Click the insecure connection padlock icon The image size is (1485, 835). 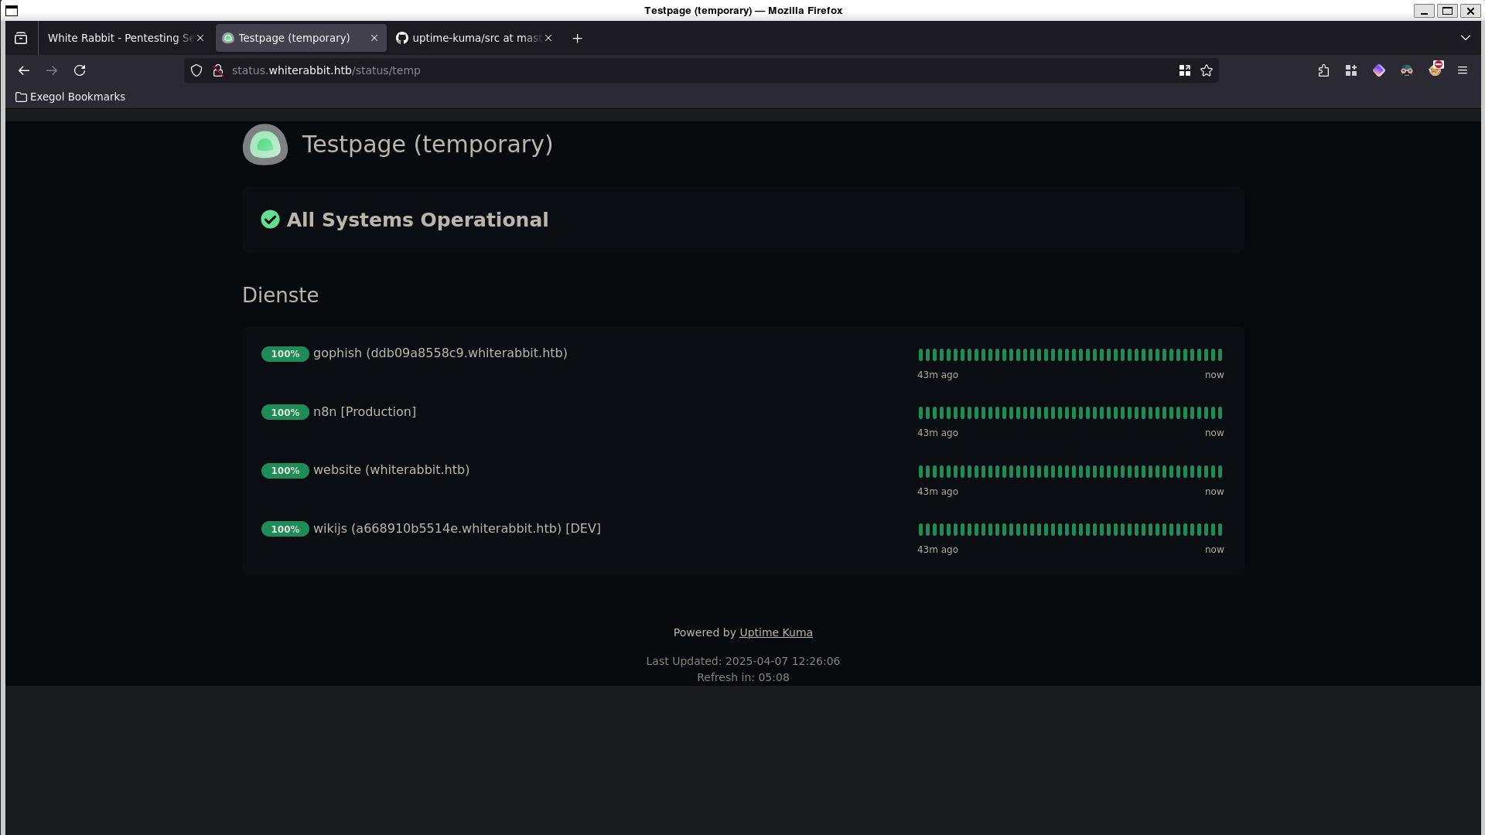coord(218,70)
